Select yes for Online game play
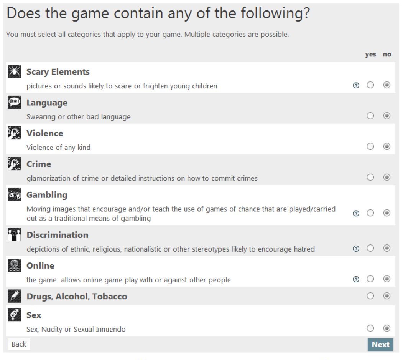The image size is (403, 360). [370, 279]
